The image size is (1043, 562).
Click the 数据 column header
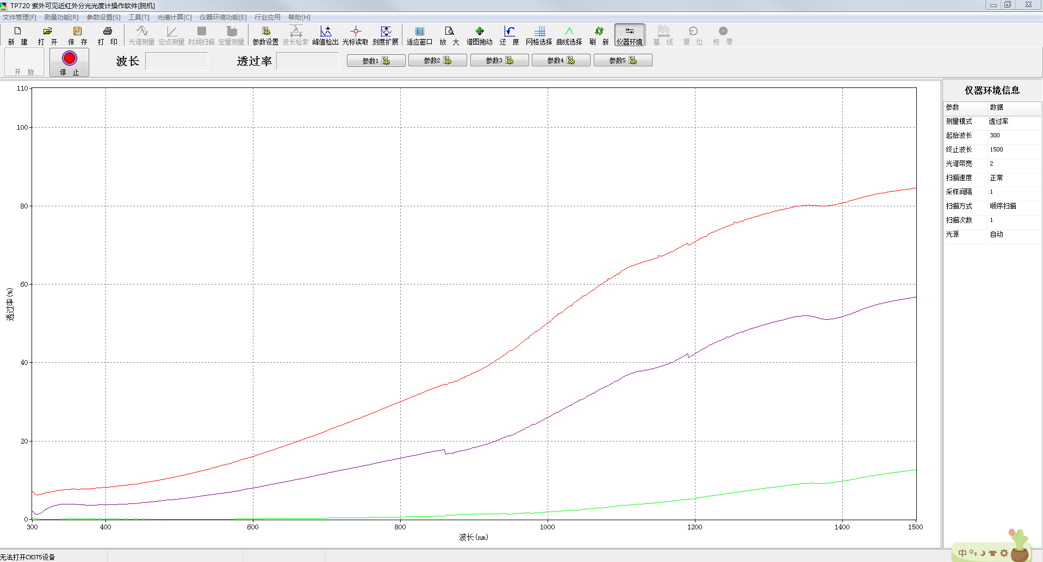1014,108
